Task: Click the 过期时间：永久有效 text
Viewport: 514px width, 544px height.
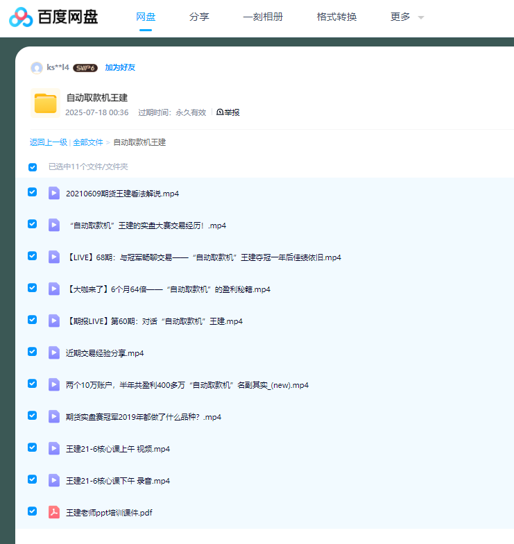Action: (172, 112)
